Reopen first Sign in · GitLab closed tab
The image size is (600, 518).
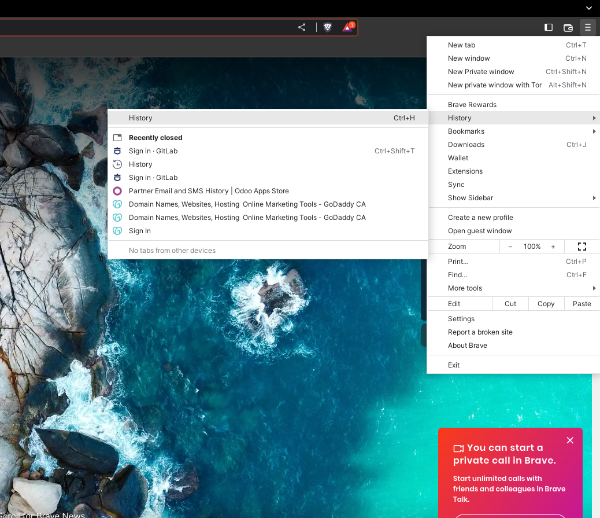pyautogui.click(x=268, y=151)
